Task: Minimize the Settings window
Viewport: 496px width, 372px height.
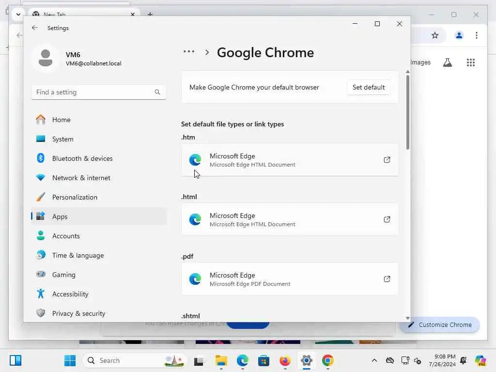Action: click(355, 24)
